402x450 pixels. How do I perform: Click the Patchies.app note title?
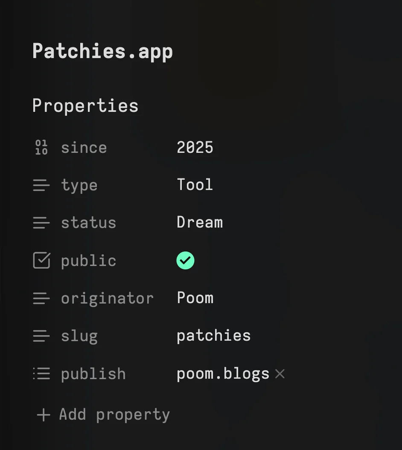[102, 52]
